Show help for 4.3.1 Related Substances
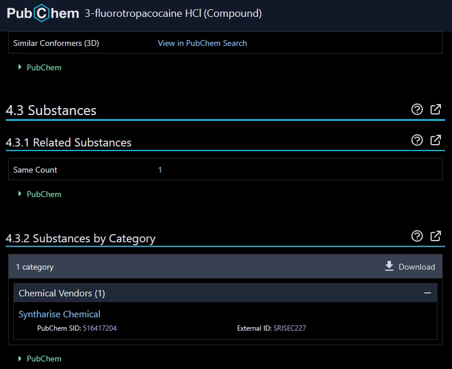The width and height of the screenshot is (452, 369). click(x=417, y=140)
